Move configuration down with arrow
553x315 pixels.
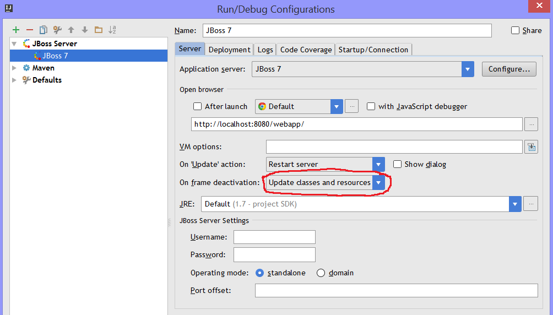pos(85,30)
